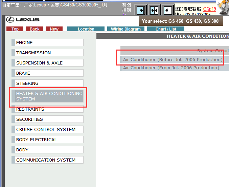Image resolution: width=229 pixels, height=187 pixels.
Task: Open Air Conditioner From Jul. 2006 Production
Action: click(175, 68)
